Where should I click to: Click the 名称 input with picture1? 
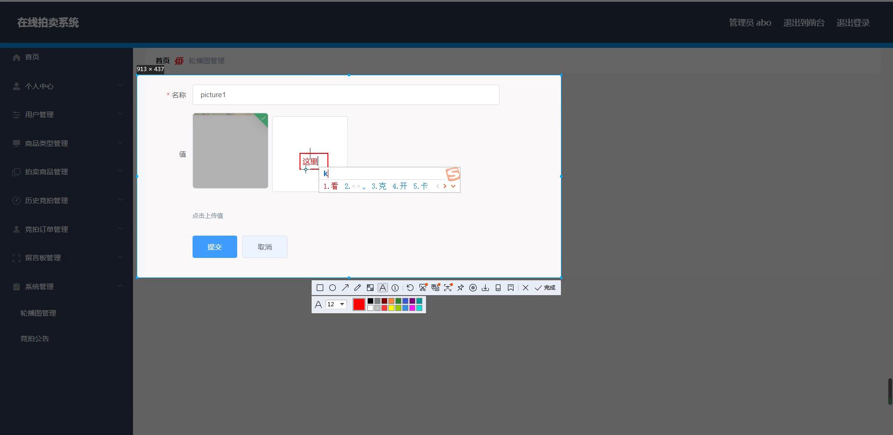(x=346, y=95)
